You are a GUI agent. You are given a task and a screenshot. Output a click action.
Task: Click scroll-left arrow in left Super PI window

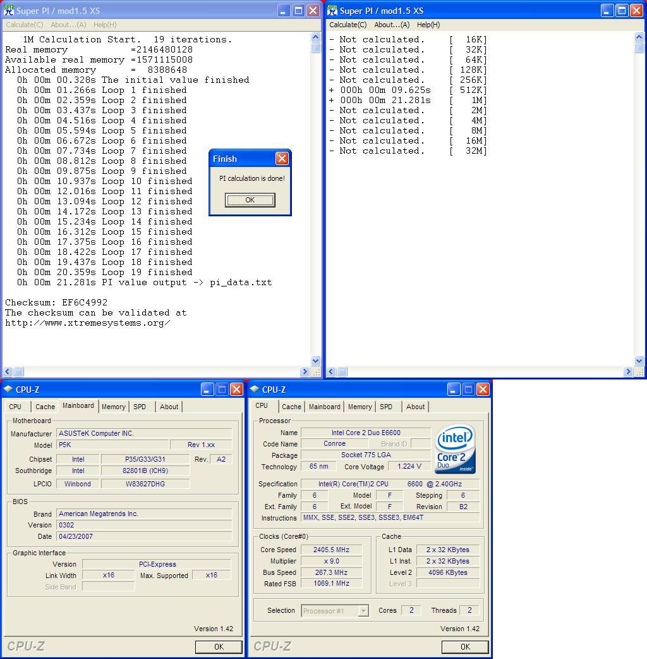click(x=8, y=371)
